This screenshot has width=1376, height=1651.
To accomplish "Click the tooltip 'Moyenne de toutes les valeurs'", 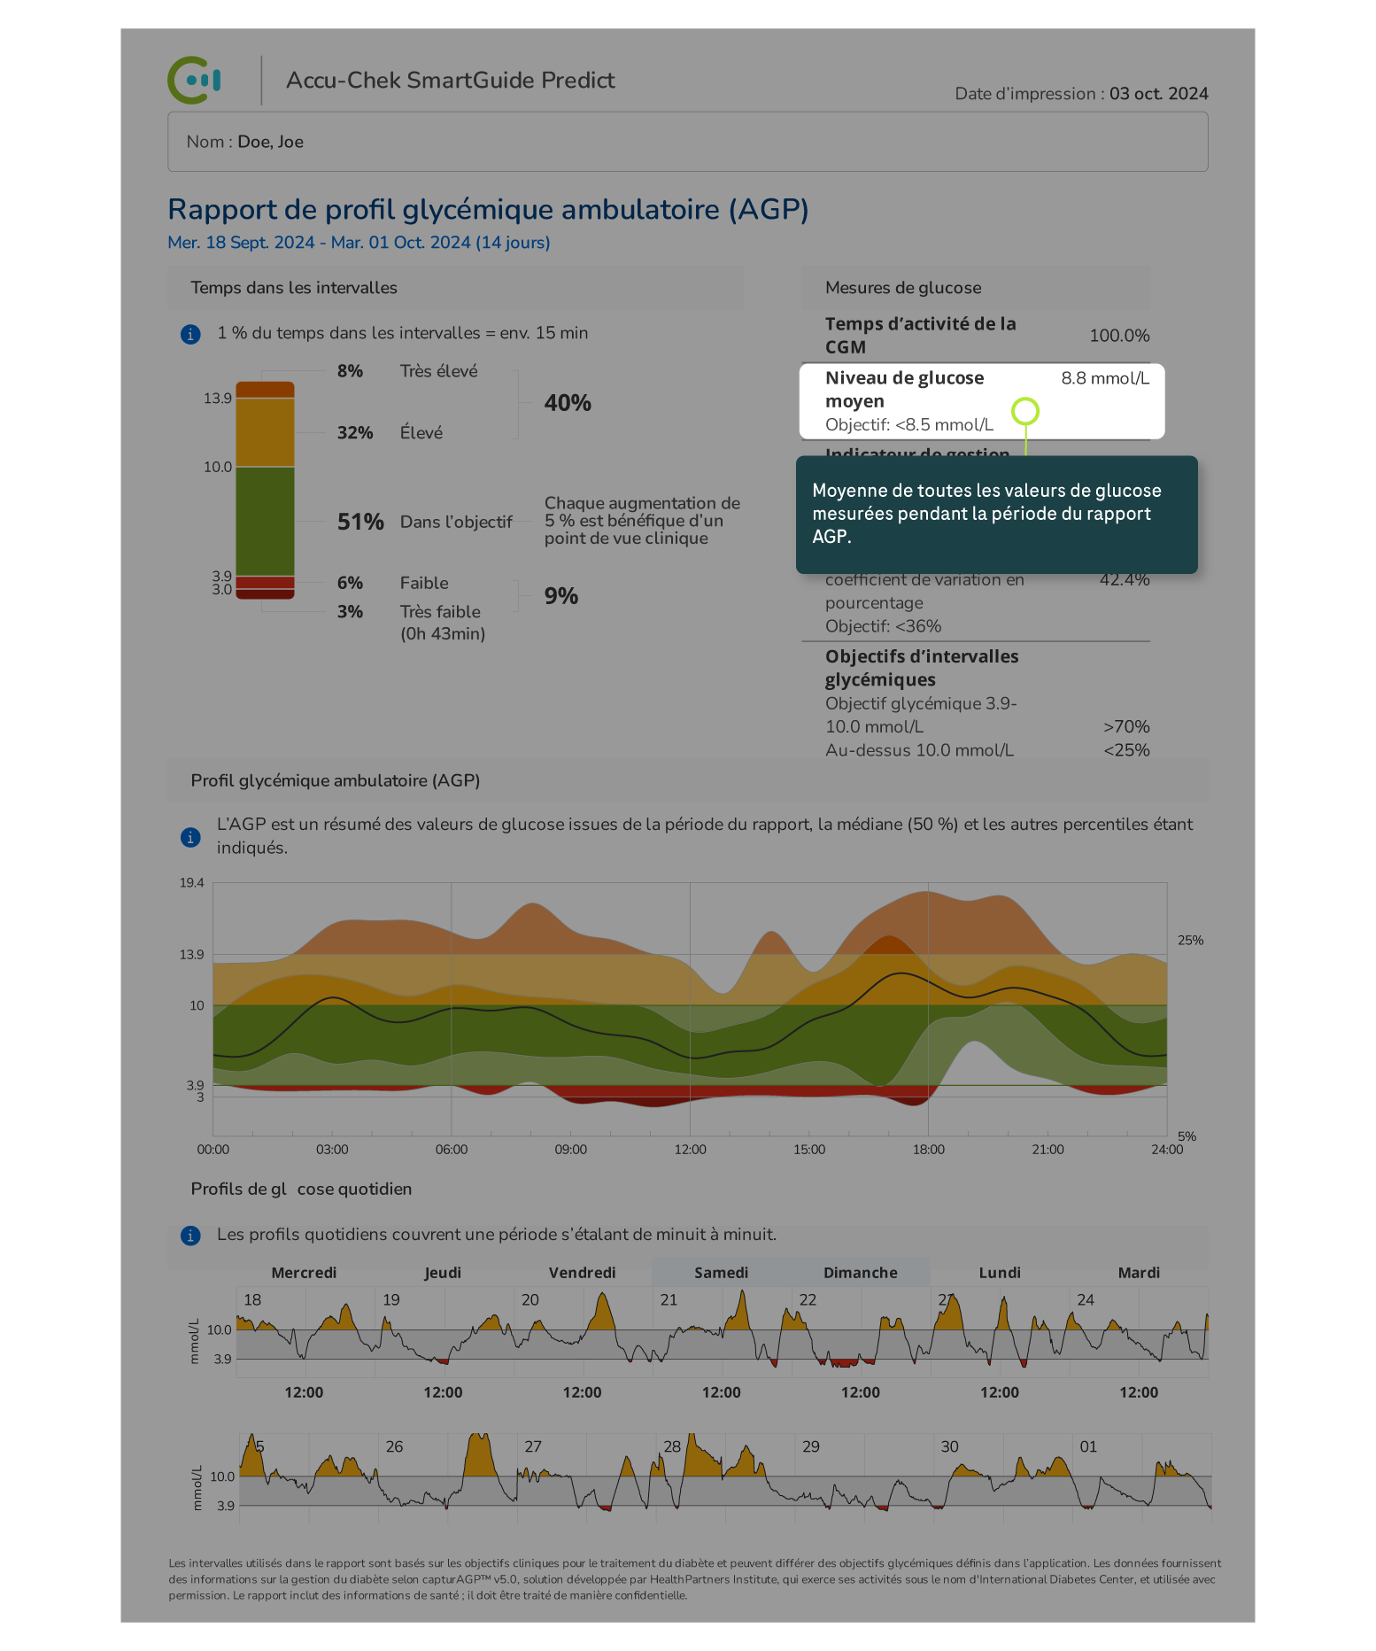I will 996,514.
